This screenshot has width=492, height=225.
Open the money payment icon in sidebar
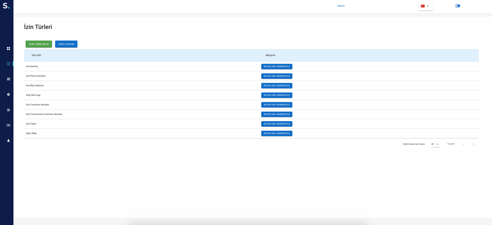[8, 125]
